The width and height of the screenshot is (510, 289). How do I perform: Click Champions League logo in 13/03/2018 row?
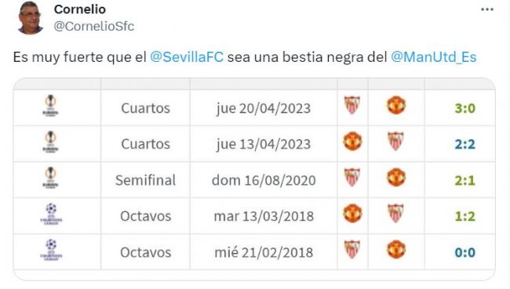pos(51,214)
